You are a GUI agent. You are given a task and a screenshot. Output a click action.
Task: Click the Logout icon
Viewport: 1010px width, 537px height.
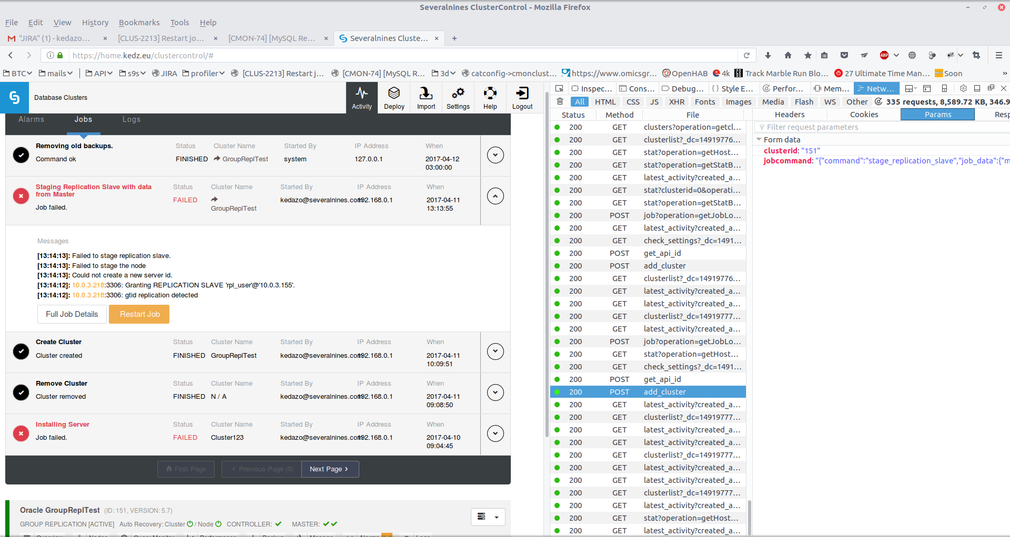point(522,98)
